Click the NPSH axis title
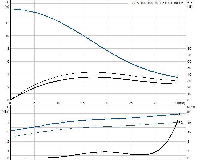 192,107
